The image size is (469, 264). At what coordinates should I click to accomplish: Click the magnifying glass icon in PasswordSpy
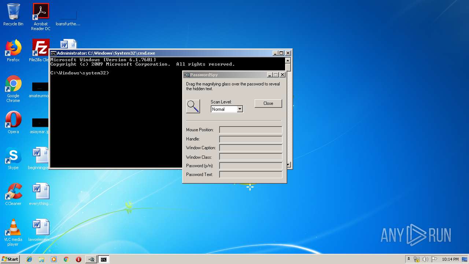(193, 106)
